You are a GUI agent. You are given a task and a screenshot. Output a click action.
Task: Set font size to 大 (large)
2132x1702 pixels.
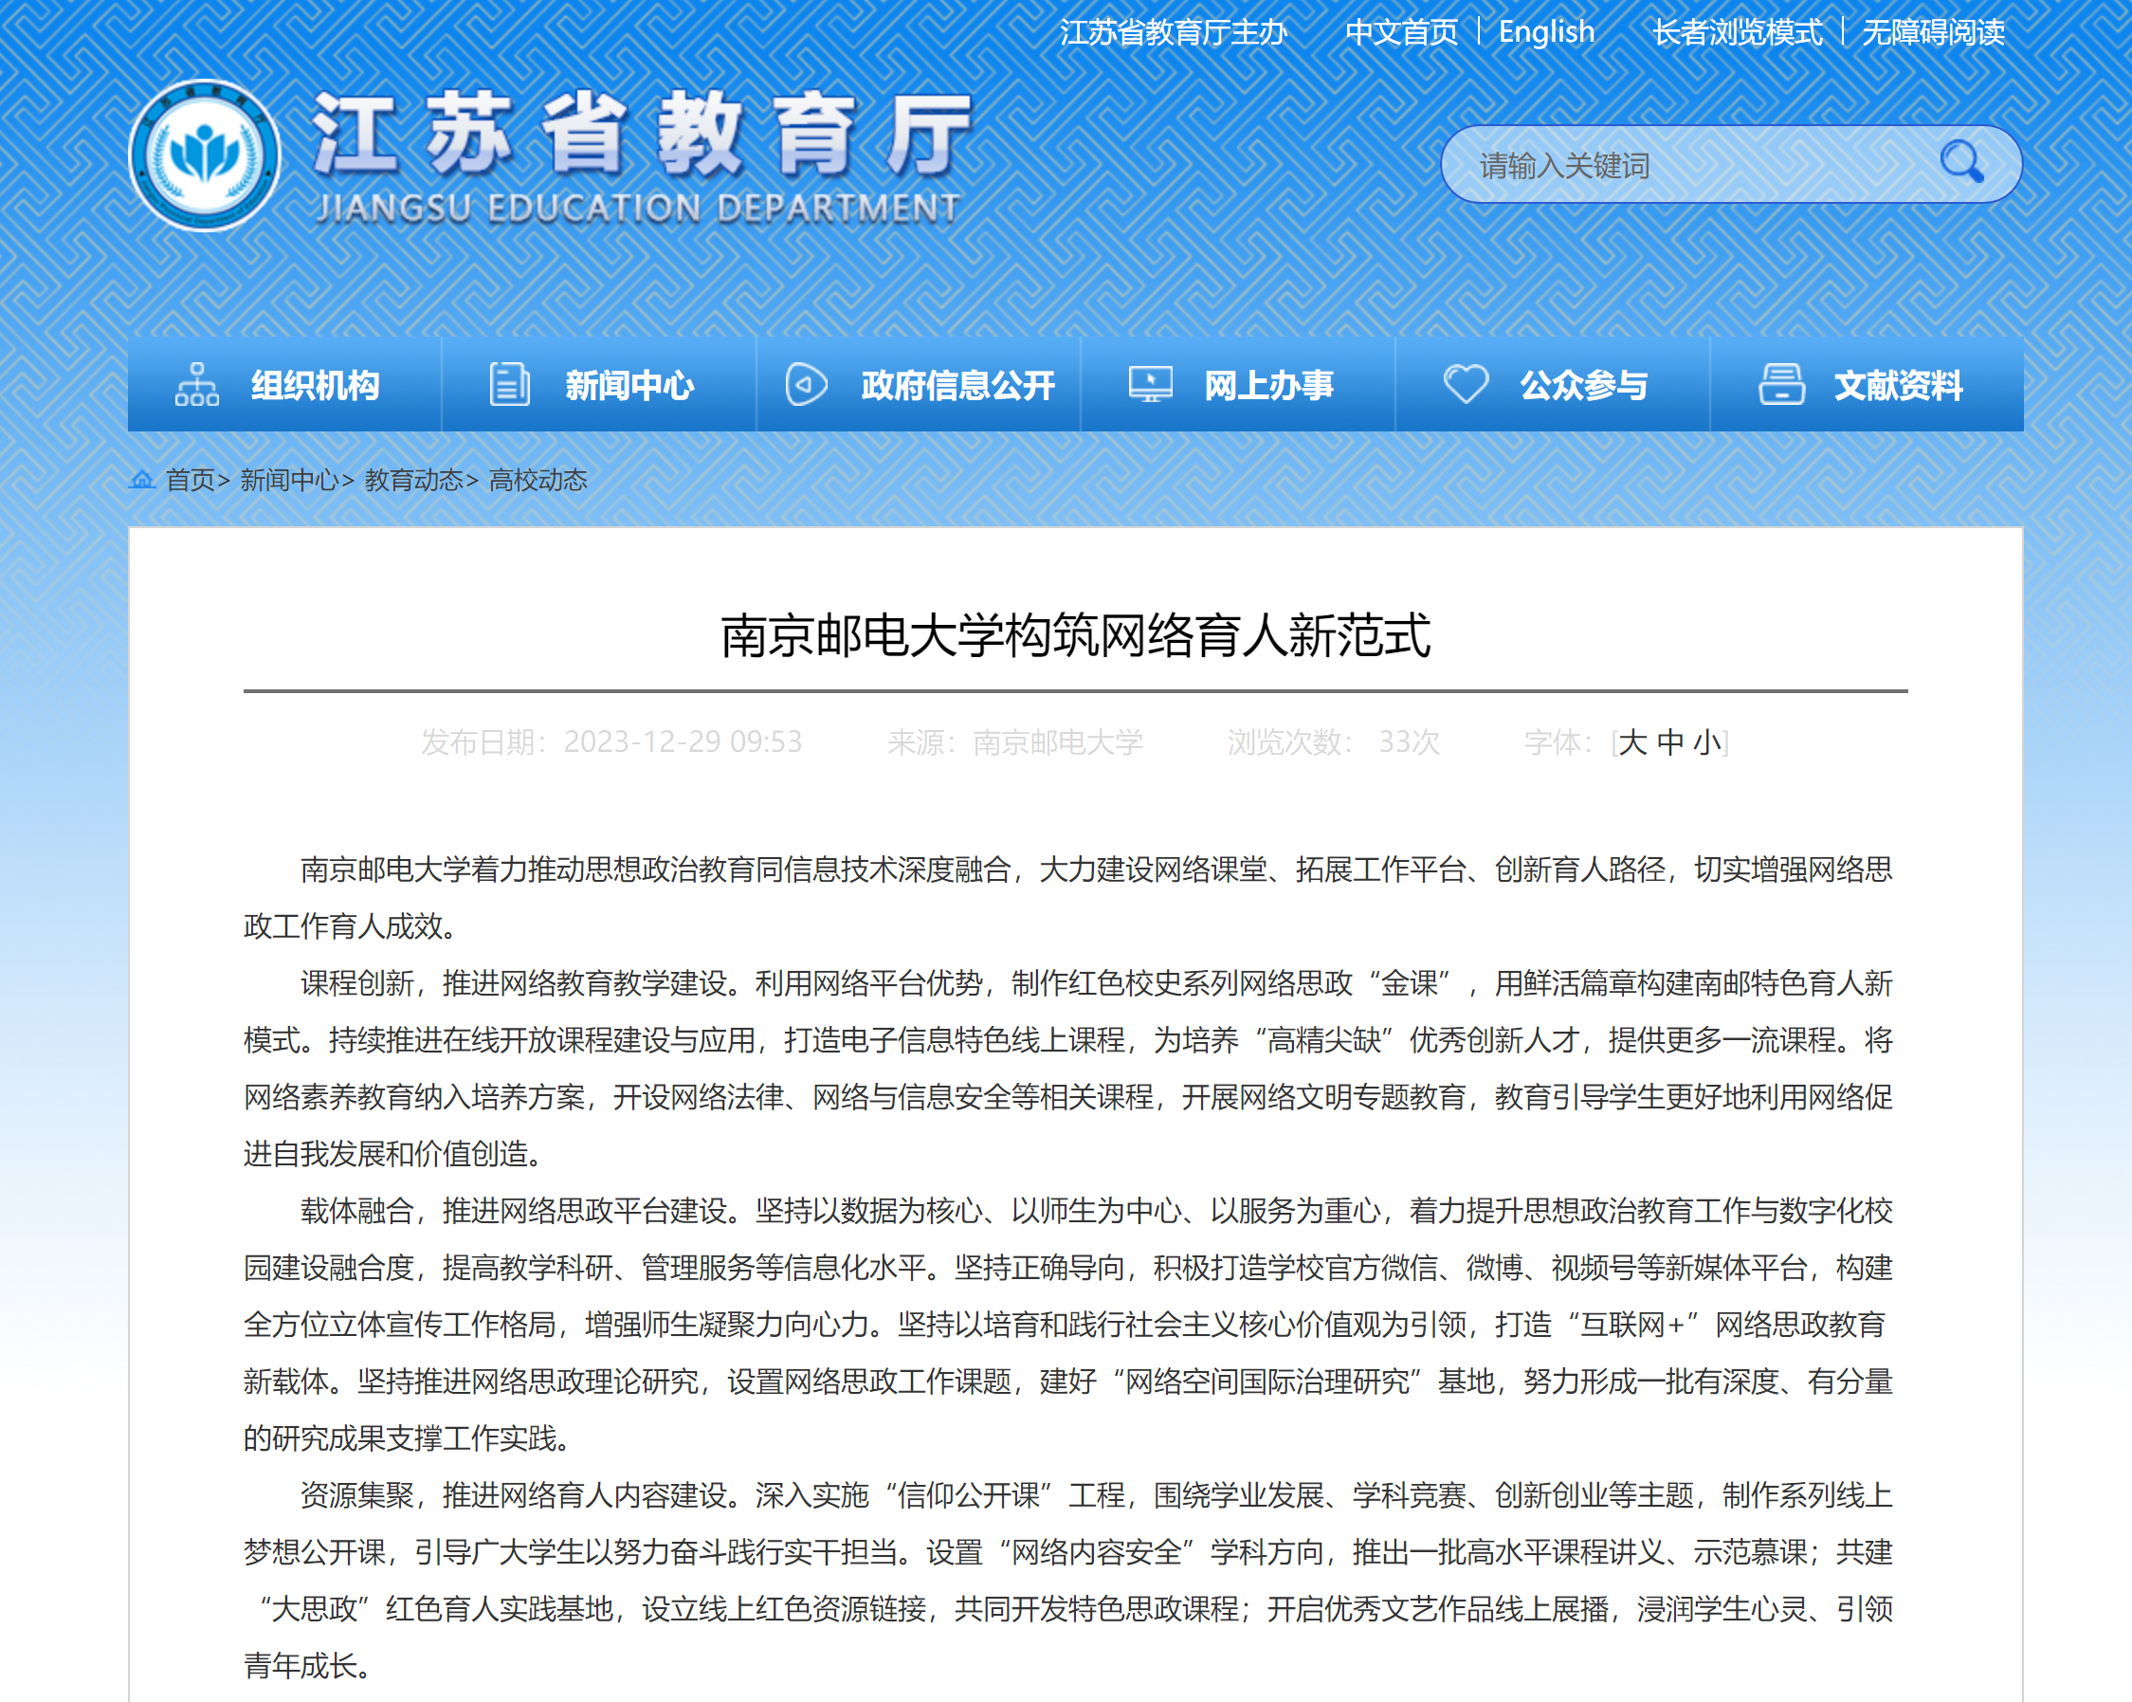click(1632, 742)
